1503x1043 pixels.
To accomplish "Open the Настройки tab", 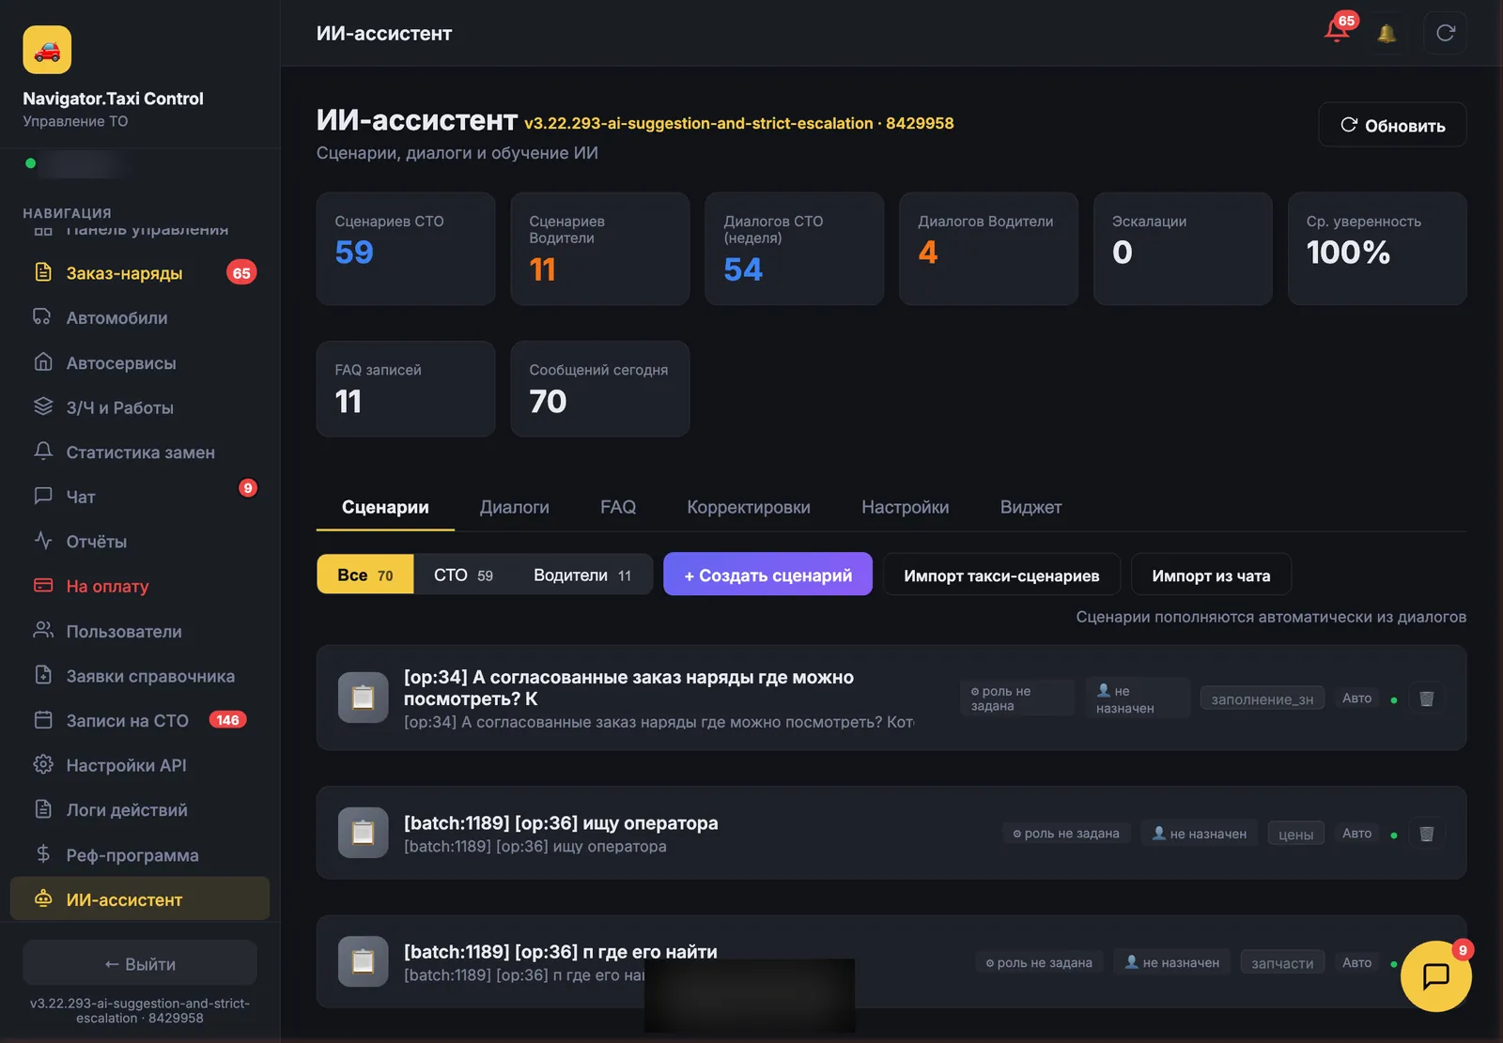I will point(906,507).
